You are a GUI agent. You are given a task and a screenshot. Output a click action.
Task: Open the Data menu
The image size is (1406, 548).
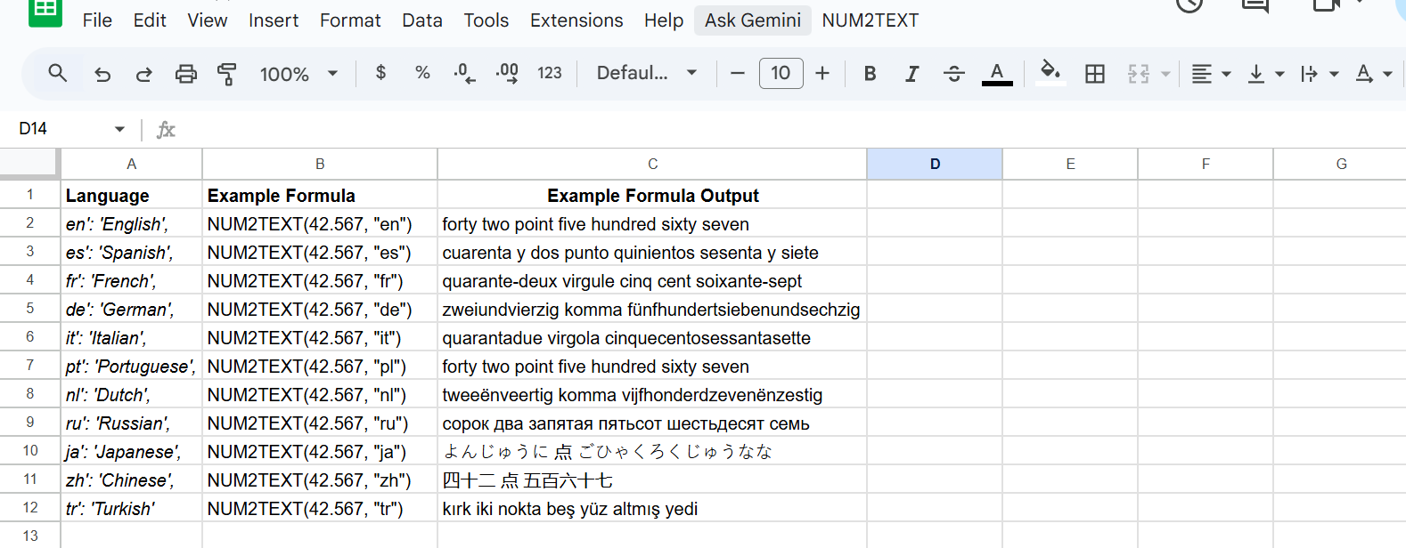[422, 20]
